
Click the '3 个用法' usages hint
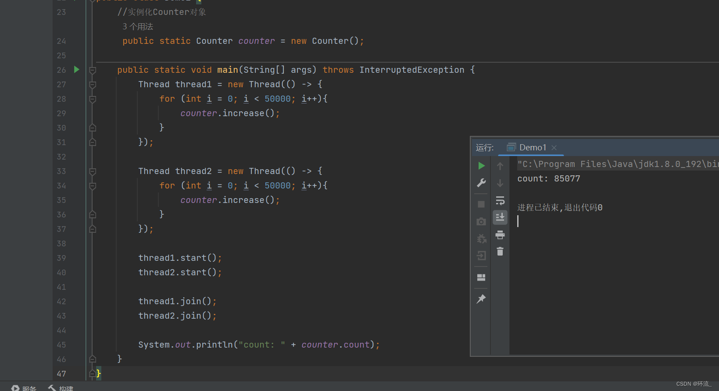(x=138, y=27)
